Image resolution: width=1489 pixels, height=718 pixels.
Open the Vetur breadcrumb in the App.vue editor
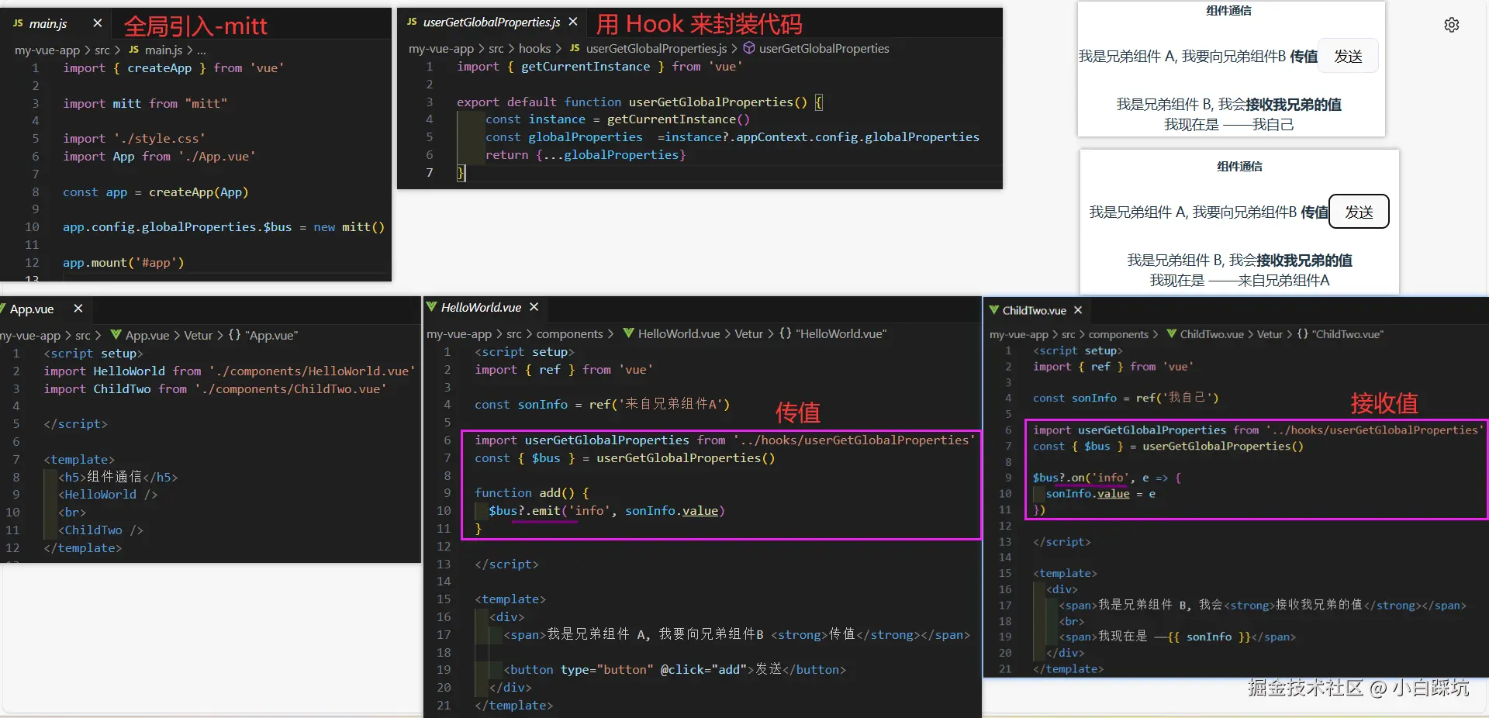click(x=198, y=335)
